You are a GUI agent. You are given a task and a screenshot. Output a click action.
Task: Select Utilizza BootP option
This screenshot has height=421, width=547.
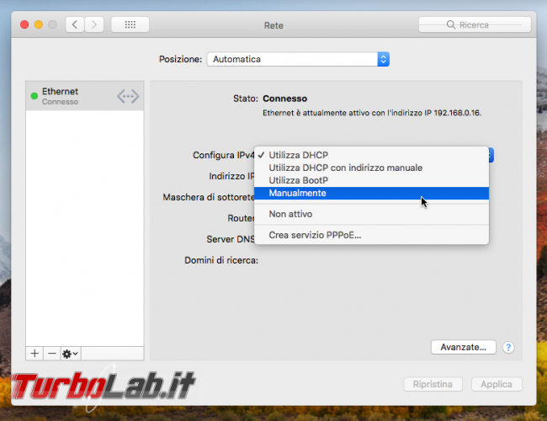pos(371,180)
